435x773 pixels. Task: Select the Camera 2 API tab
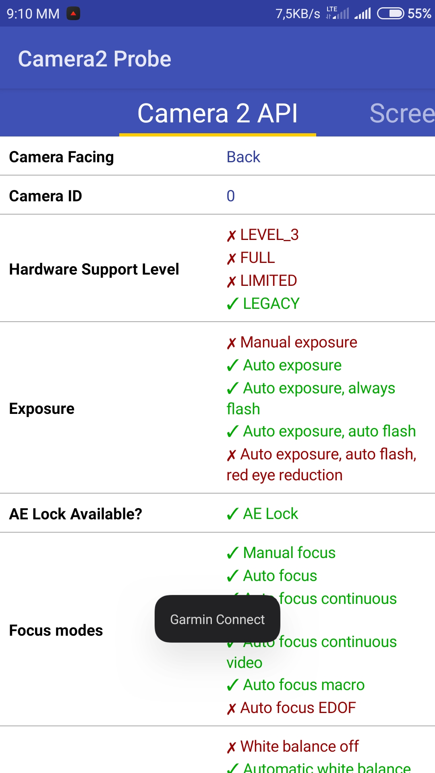point(217,113)
